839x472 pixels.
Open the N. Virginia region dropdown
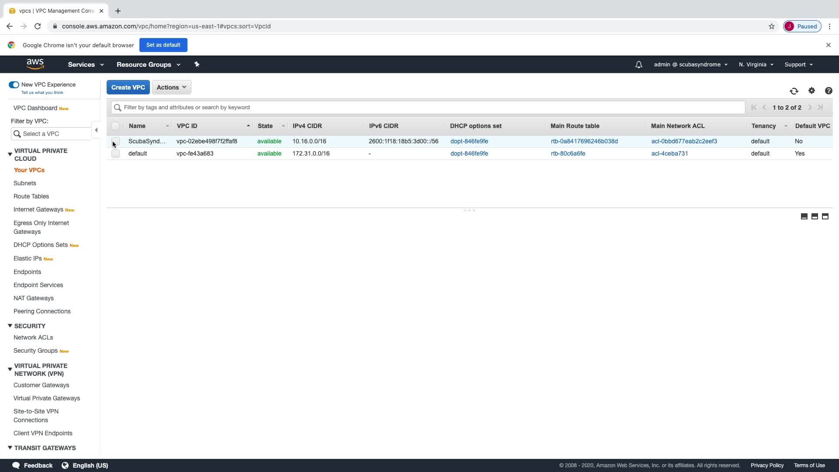(756, 65)
